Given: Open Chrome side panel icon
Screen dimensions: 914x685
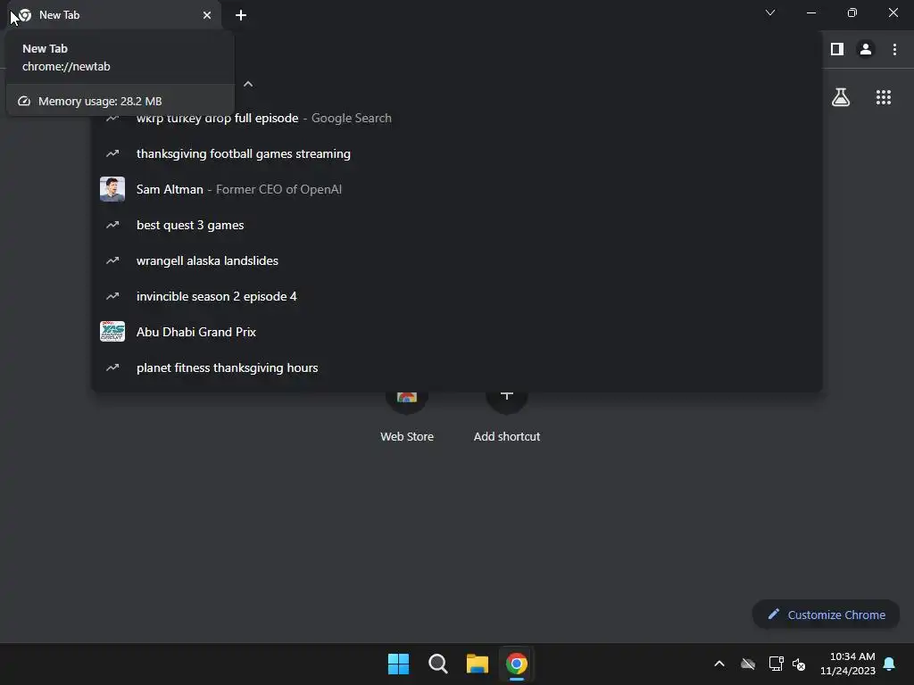Looking at the screenshot, I should pos(837,50).
